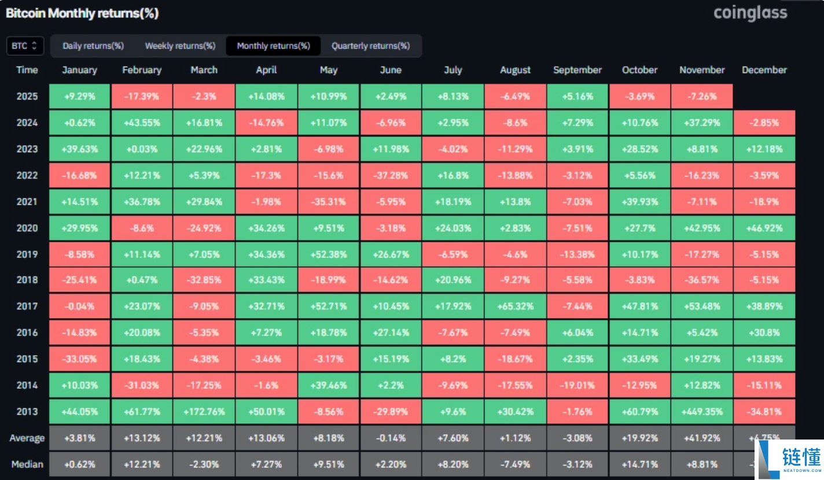The height and width of the screenshot is (480, 824).
Task: Open the BTC coin selector dropdown
Action: pos(25,46)
